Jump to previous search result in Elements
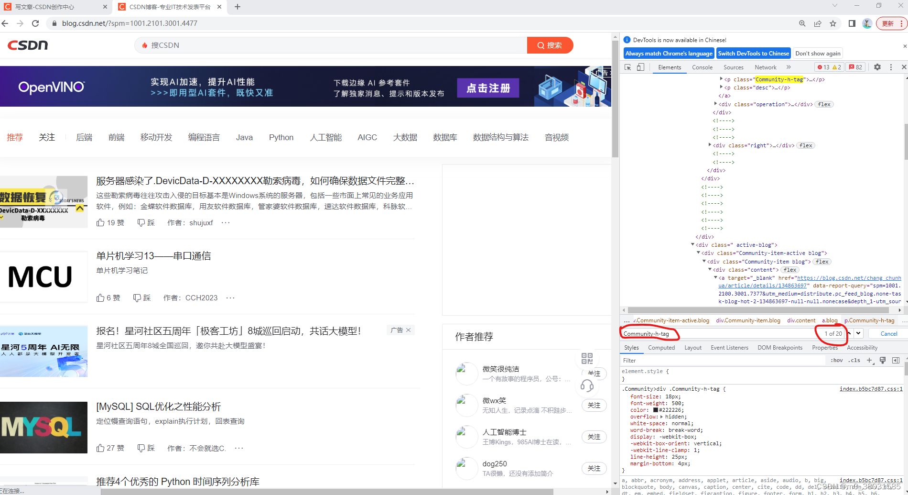Screen dimensions: 908x495 (849, 333)
